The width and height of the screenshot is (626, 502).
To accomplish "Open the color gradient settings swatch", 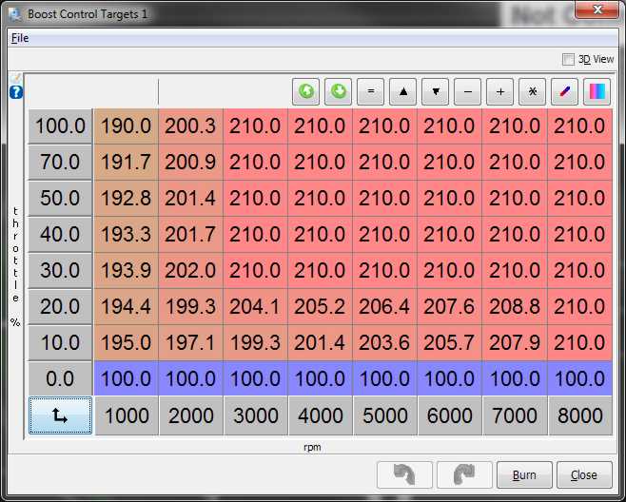I will 597,91.
